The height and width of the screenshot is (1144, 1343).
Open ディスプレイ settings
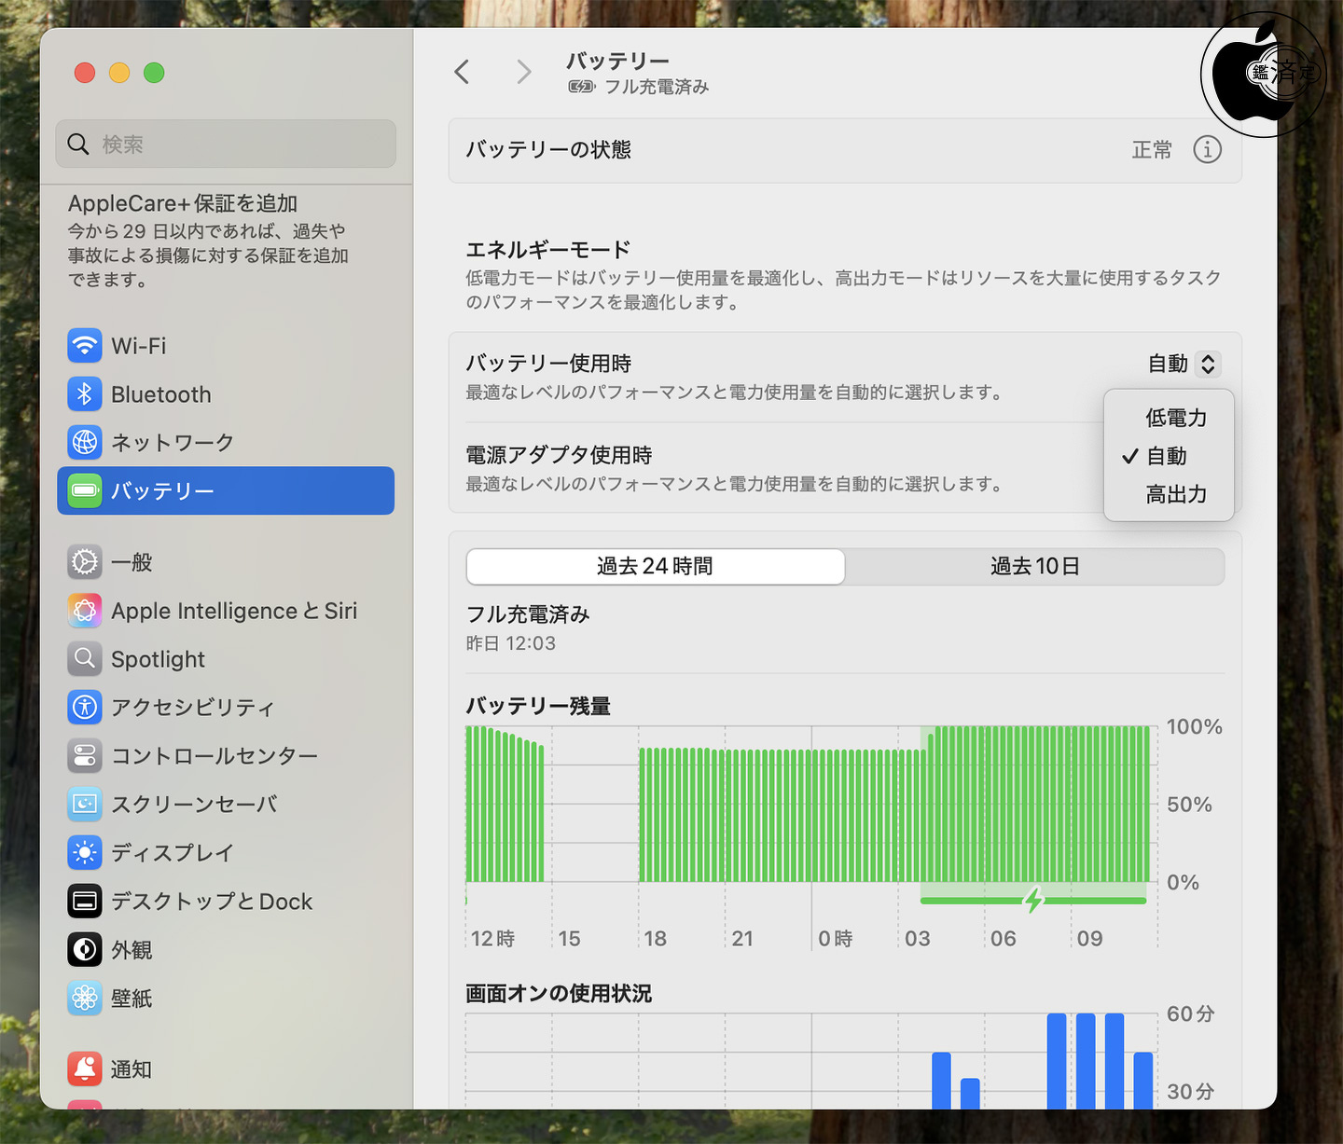click(x=172, y=853)
